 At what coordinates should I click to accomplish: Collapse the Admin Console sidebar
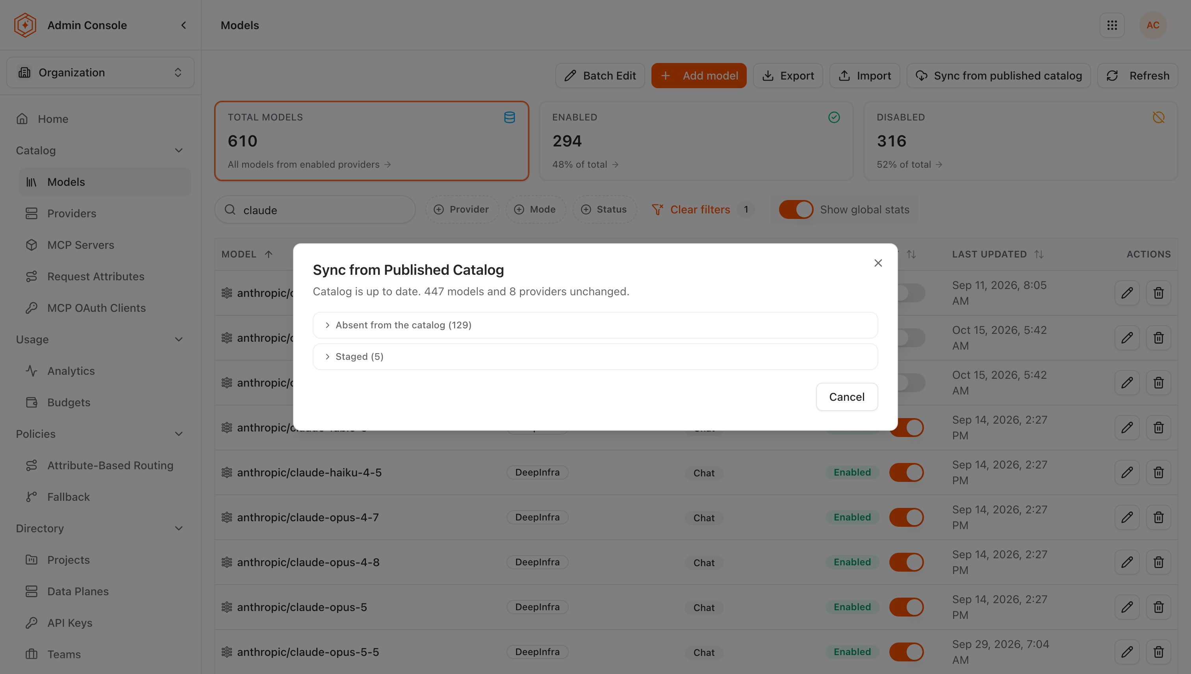(184, 25)
